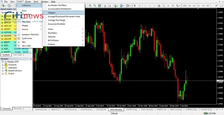Open the XAUUSD,H1 chart tab
This screenshot has width=224, height=115.
click(101, 110)
